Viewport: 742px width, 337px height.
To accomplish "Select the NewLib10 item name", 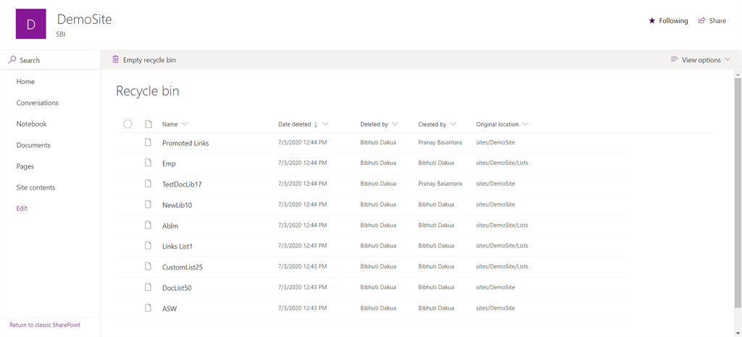I will 177,205.
